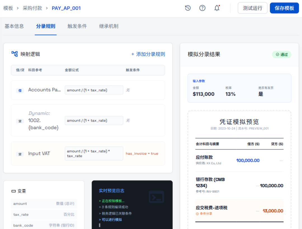Click the has_invoice = true condition
Screen dimensions: 302x229
coord(142,154)
